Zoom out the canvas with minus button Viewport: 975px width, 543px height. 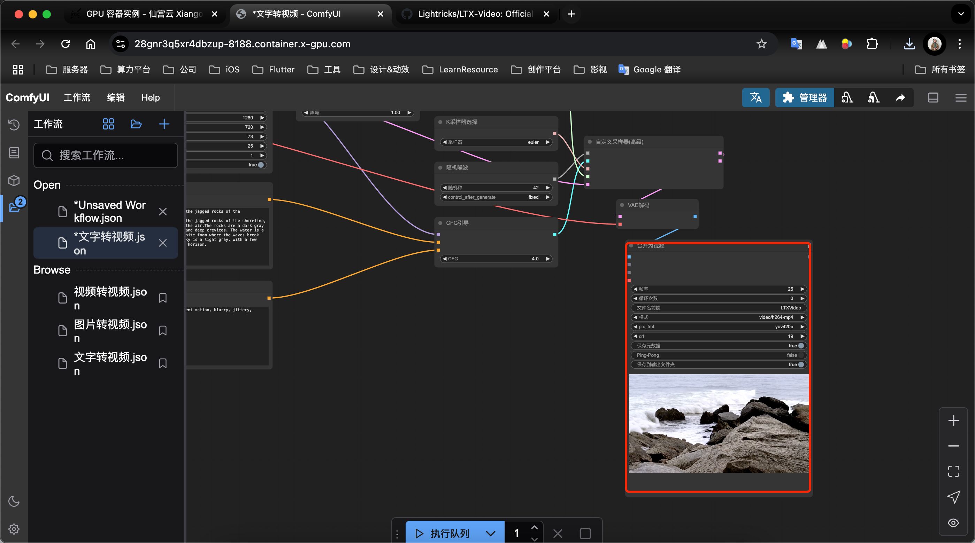(953, 446)
